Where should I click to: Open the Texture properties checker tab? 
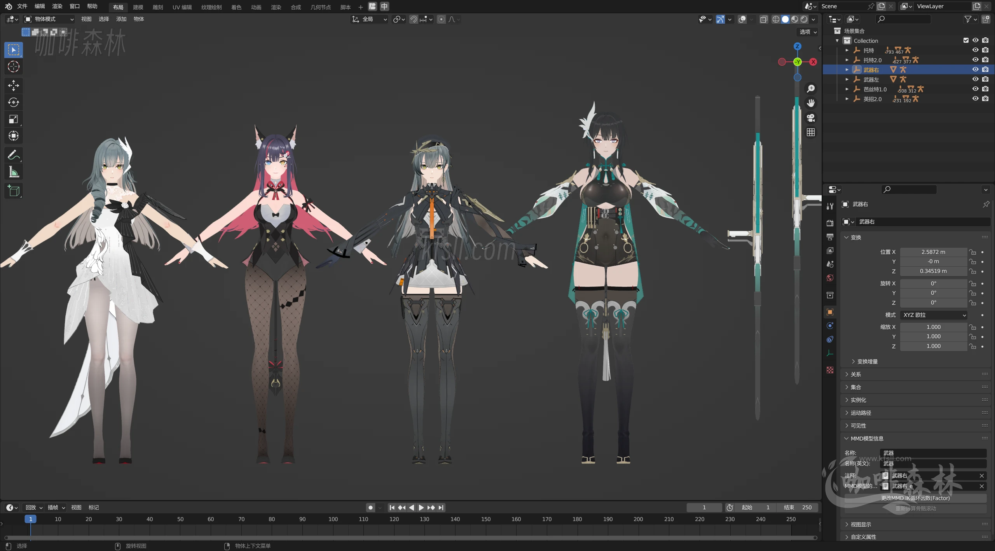tap(830, 370)
